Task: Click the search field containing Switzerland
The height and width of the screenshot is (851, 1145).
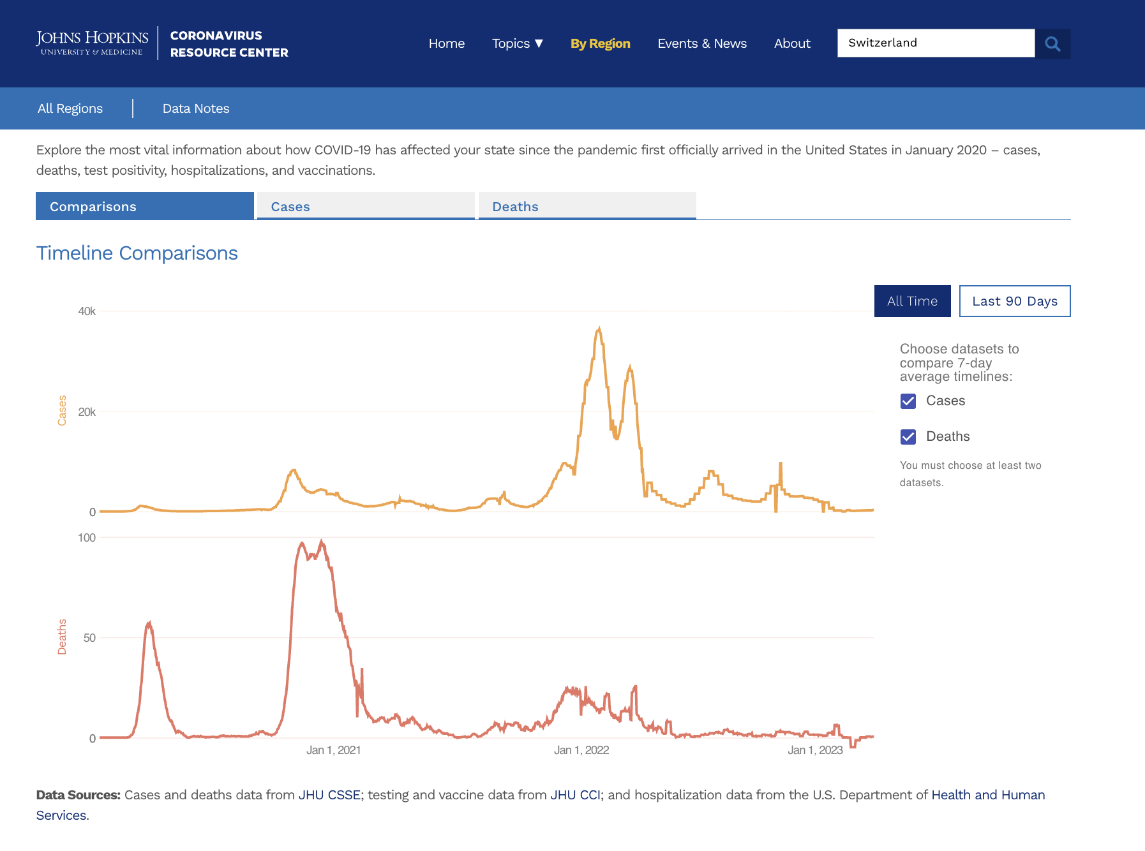Action: click(x=935, y=43)
